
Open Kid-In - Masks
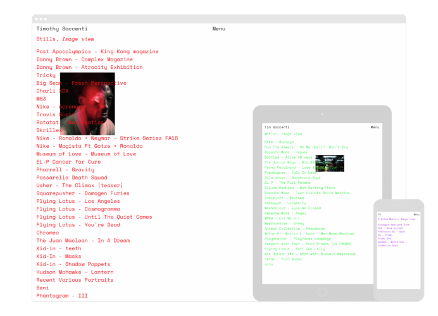(59, 257)
